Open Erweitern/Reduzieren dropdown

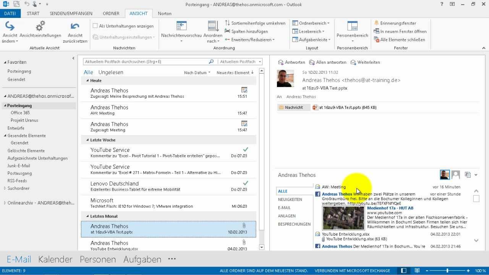pyautogui.click(x=249, y=40)
